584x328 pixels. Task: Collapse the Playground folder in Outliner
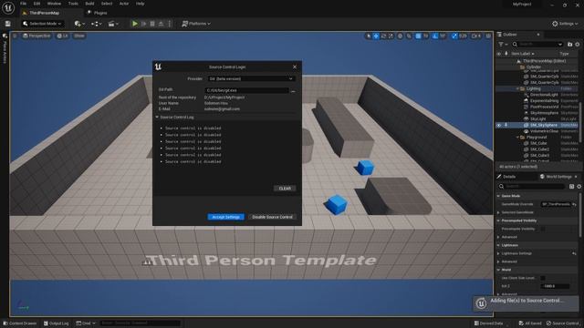coord(517,138)
